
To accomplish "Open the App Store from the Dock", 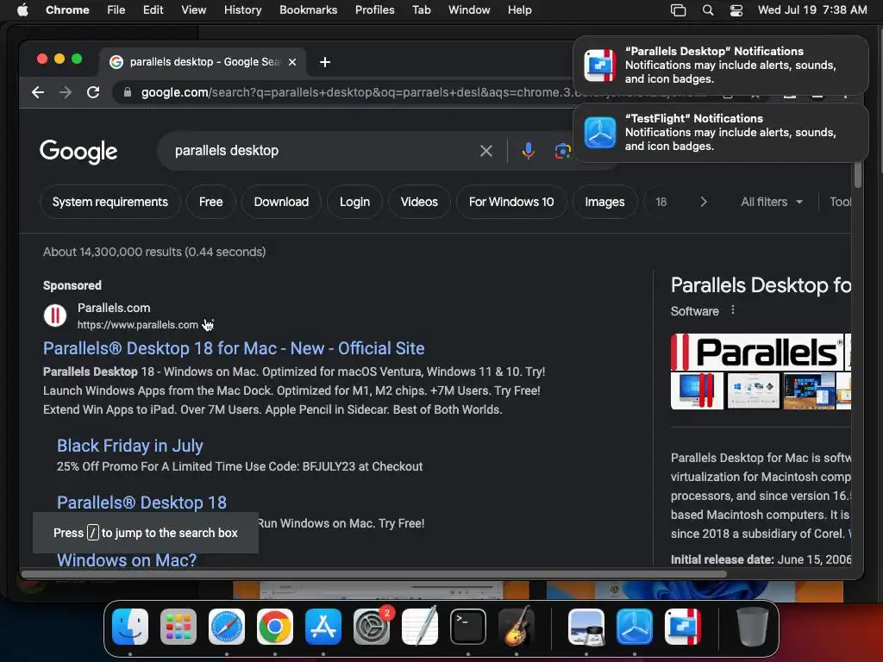I will click(x=323, y=627).
